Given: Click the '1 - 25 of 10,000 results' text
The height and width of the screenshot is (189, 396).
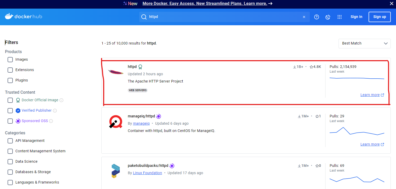Looking at the screenshot, I should [x=129, y=43].
